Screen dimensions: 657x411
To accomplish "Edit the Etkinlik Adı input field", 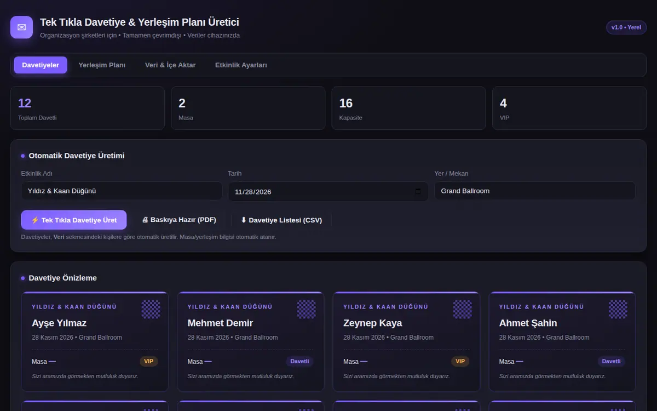I will point(122,191).
